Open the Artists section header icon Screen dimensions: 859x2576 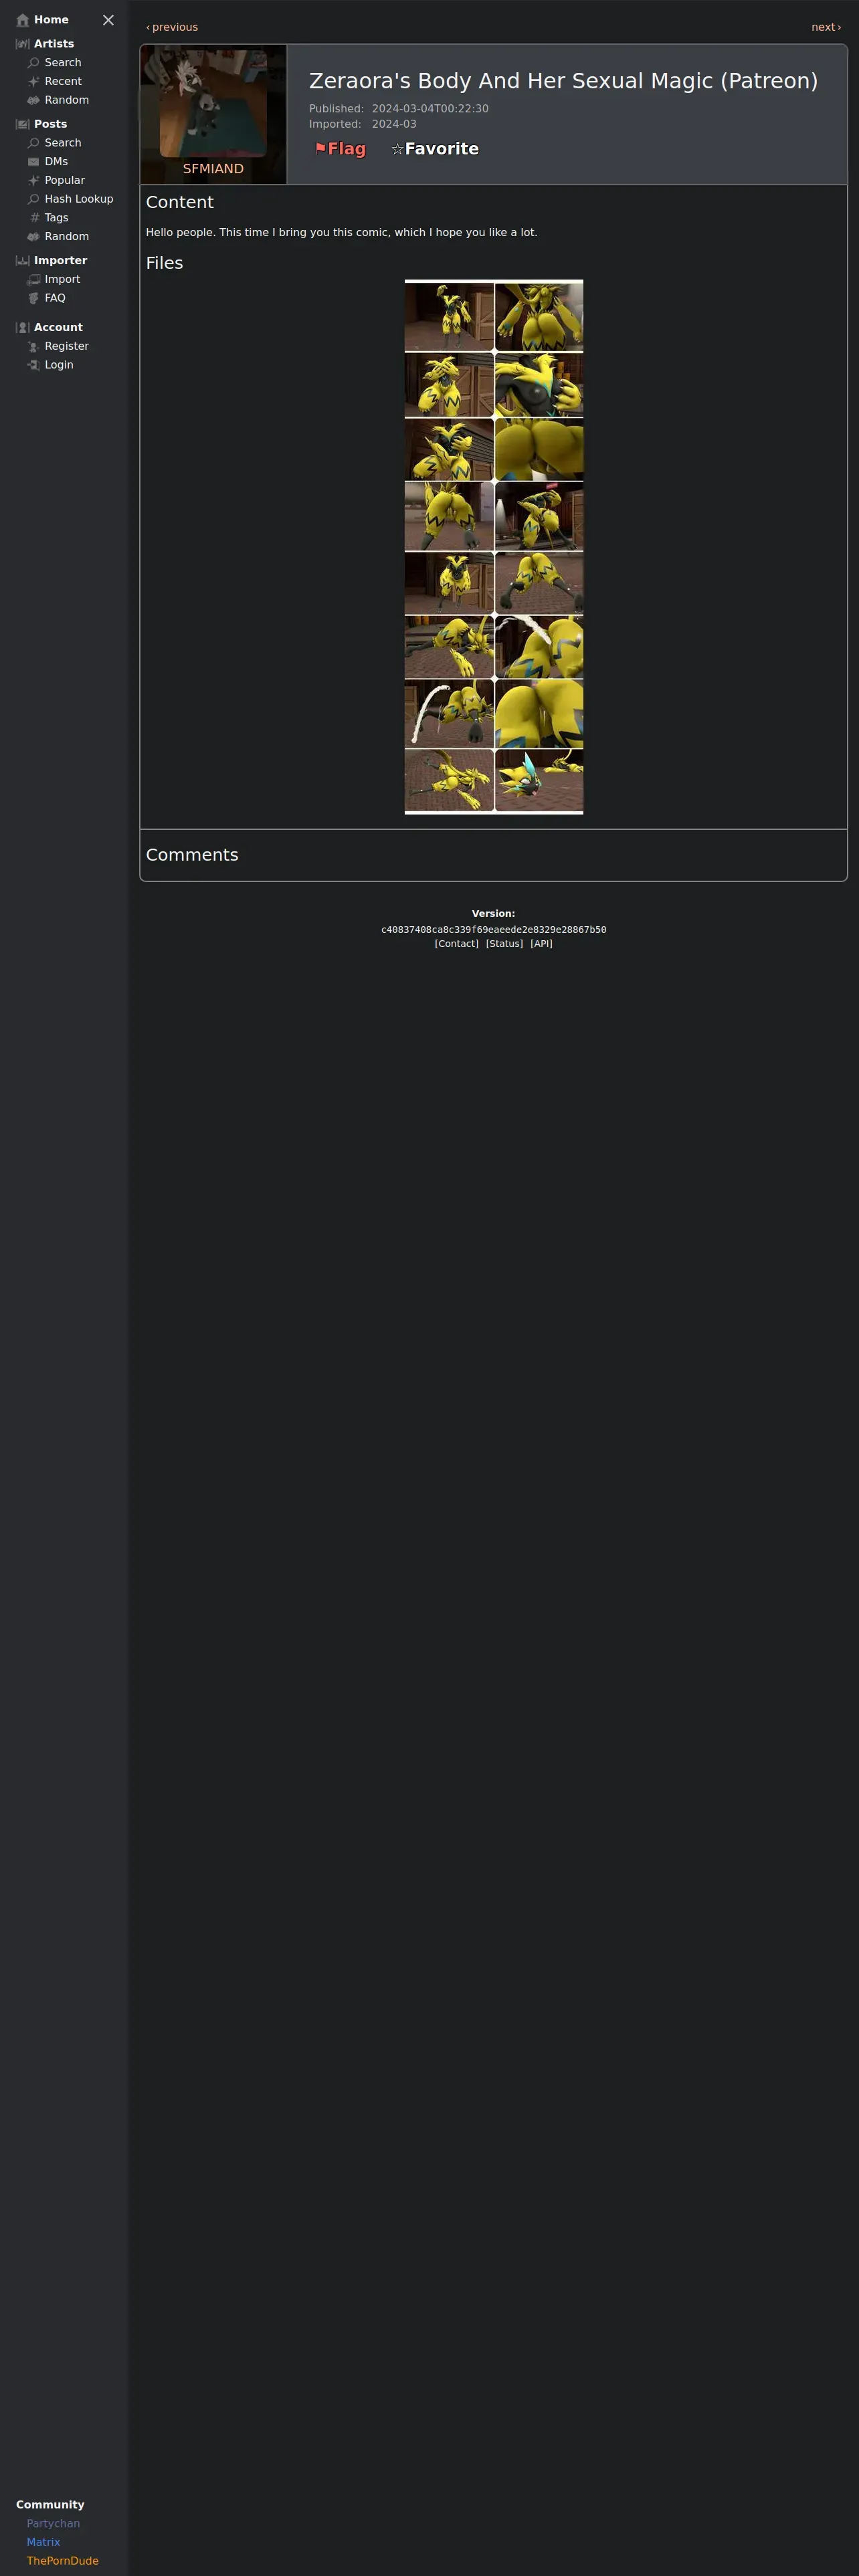23,44
